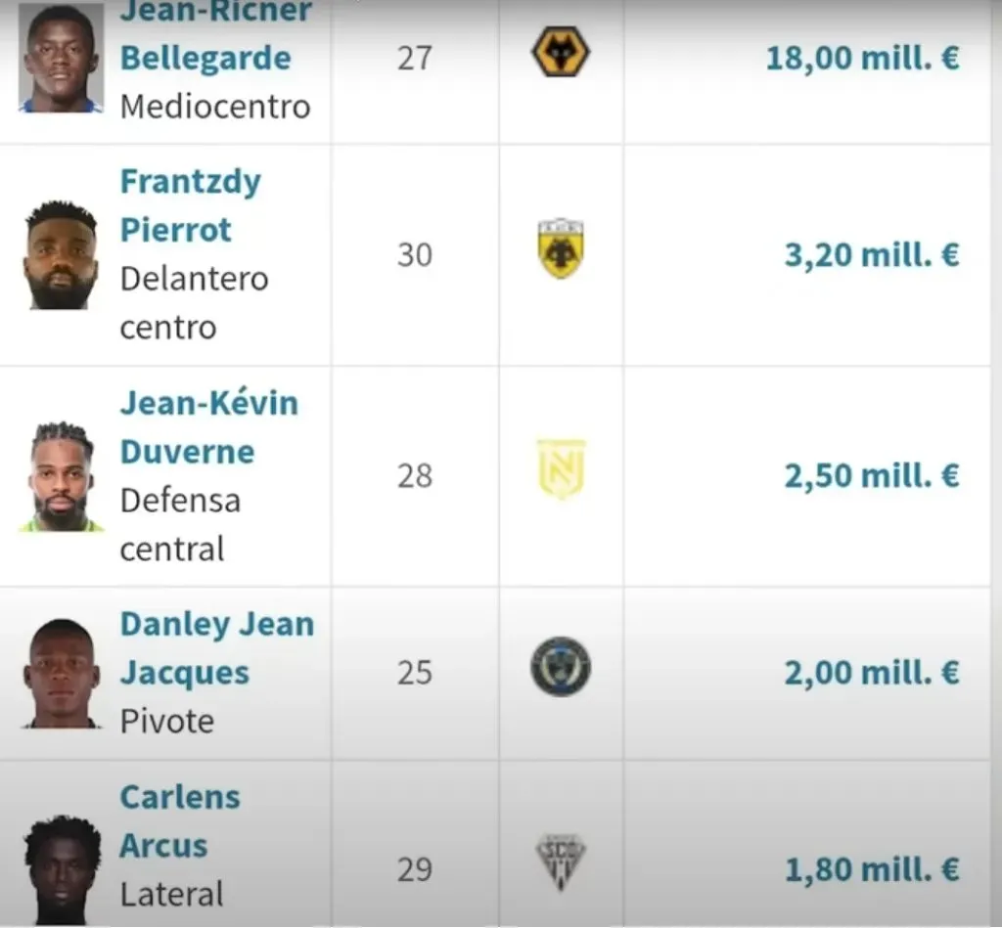This screenshot has height=928, width=1002.
Task: Click the 2,00 mill. € market value
Action: tap(871, 673)
